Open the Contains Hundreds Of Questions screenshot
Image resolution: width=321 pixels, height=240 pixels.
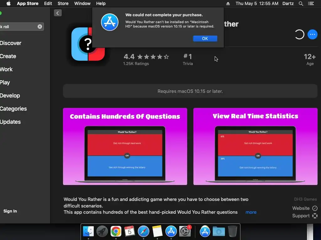(125, 146)
